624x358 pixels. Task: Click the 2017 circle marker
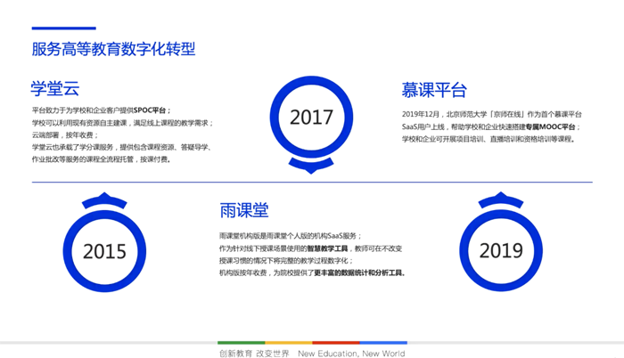pos(311,117)
